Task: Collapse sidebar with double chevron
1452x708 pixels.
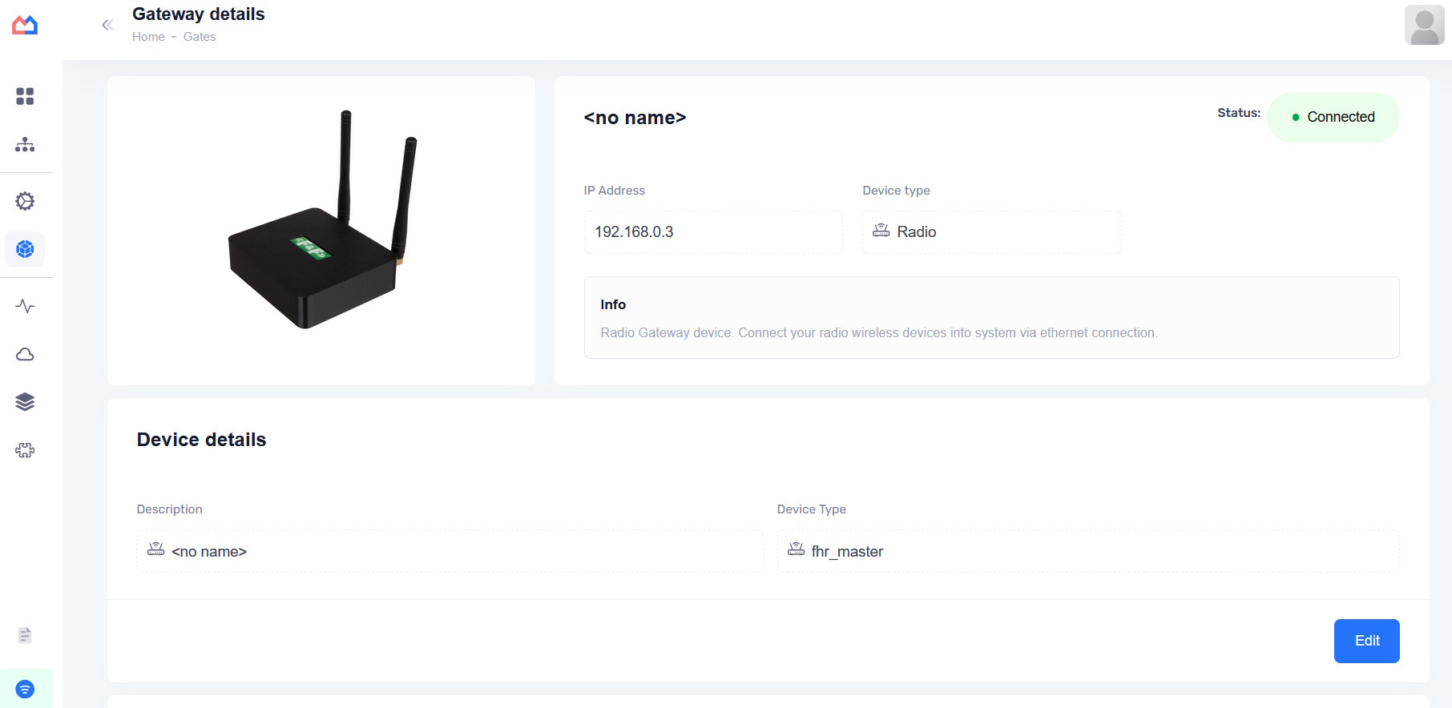Action: (107, 25)
